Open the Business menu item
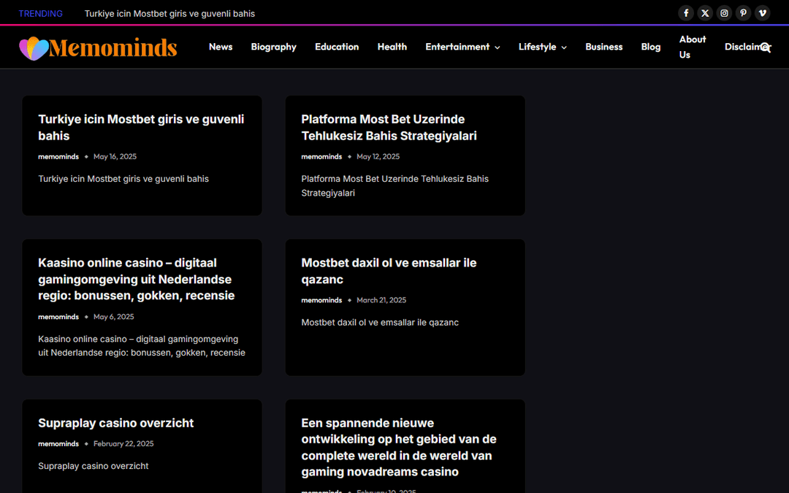789x493 pixels. [604, 47]
